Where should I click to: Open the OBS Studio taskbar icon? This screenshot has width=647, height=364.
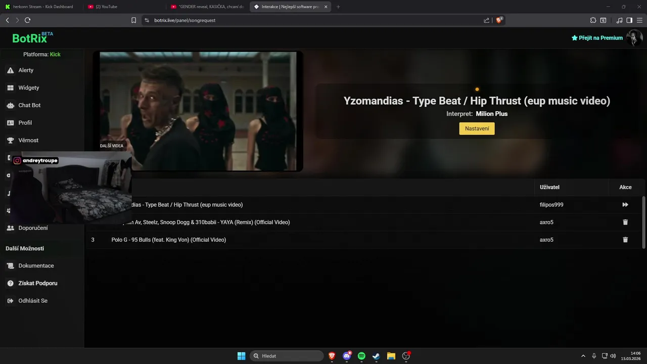click(406, 356)
